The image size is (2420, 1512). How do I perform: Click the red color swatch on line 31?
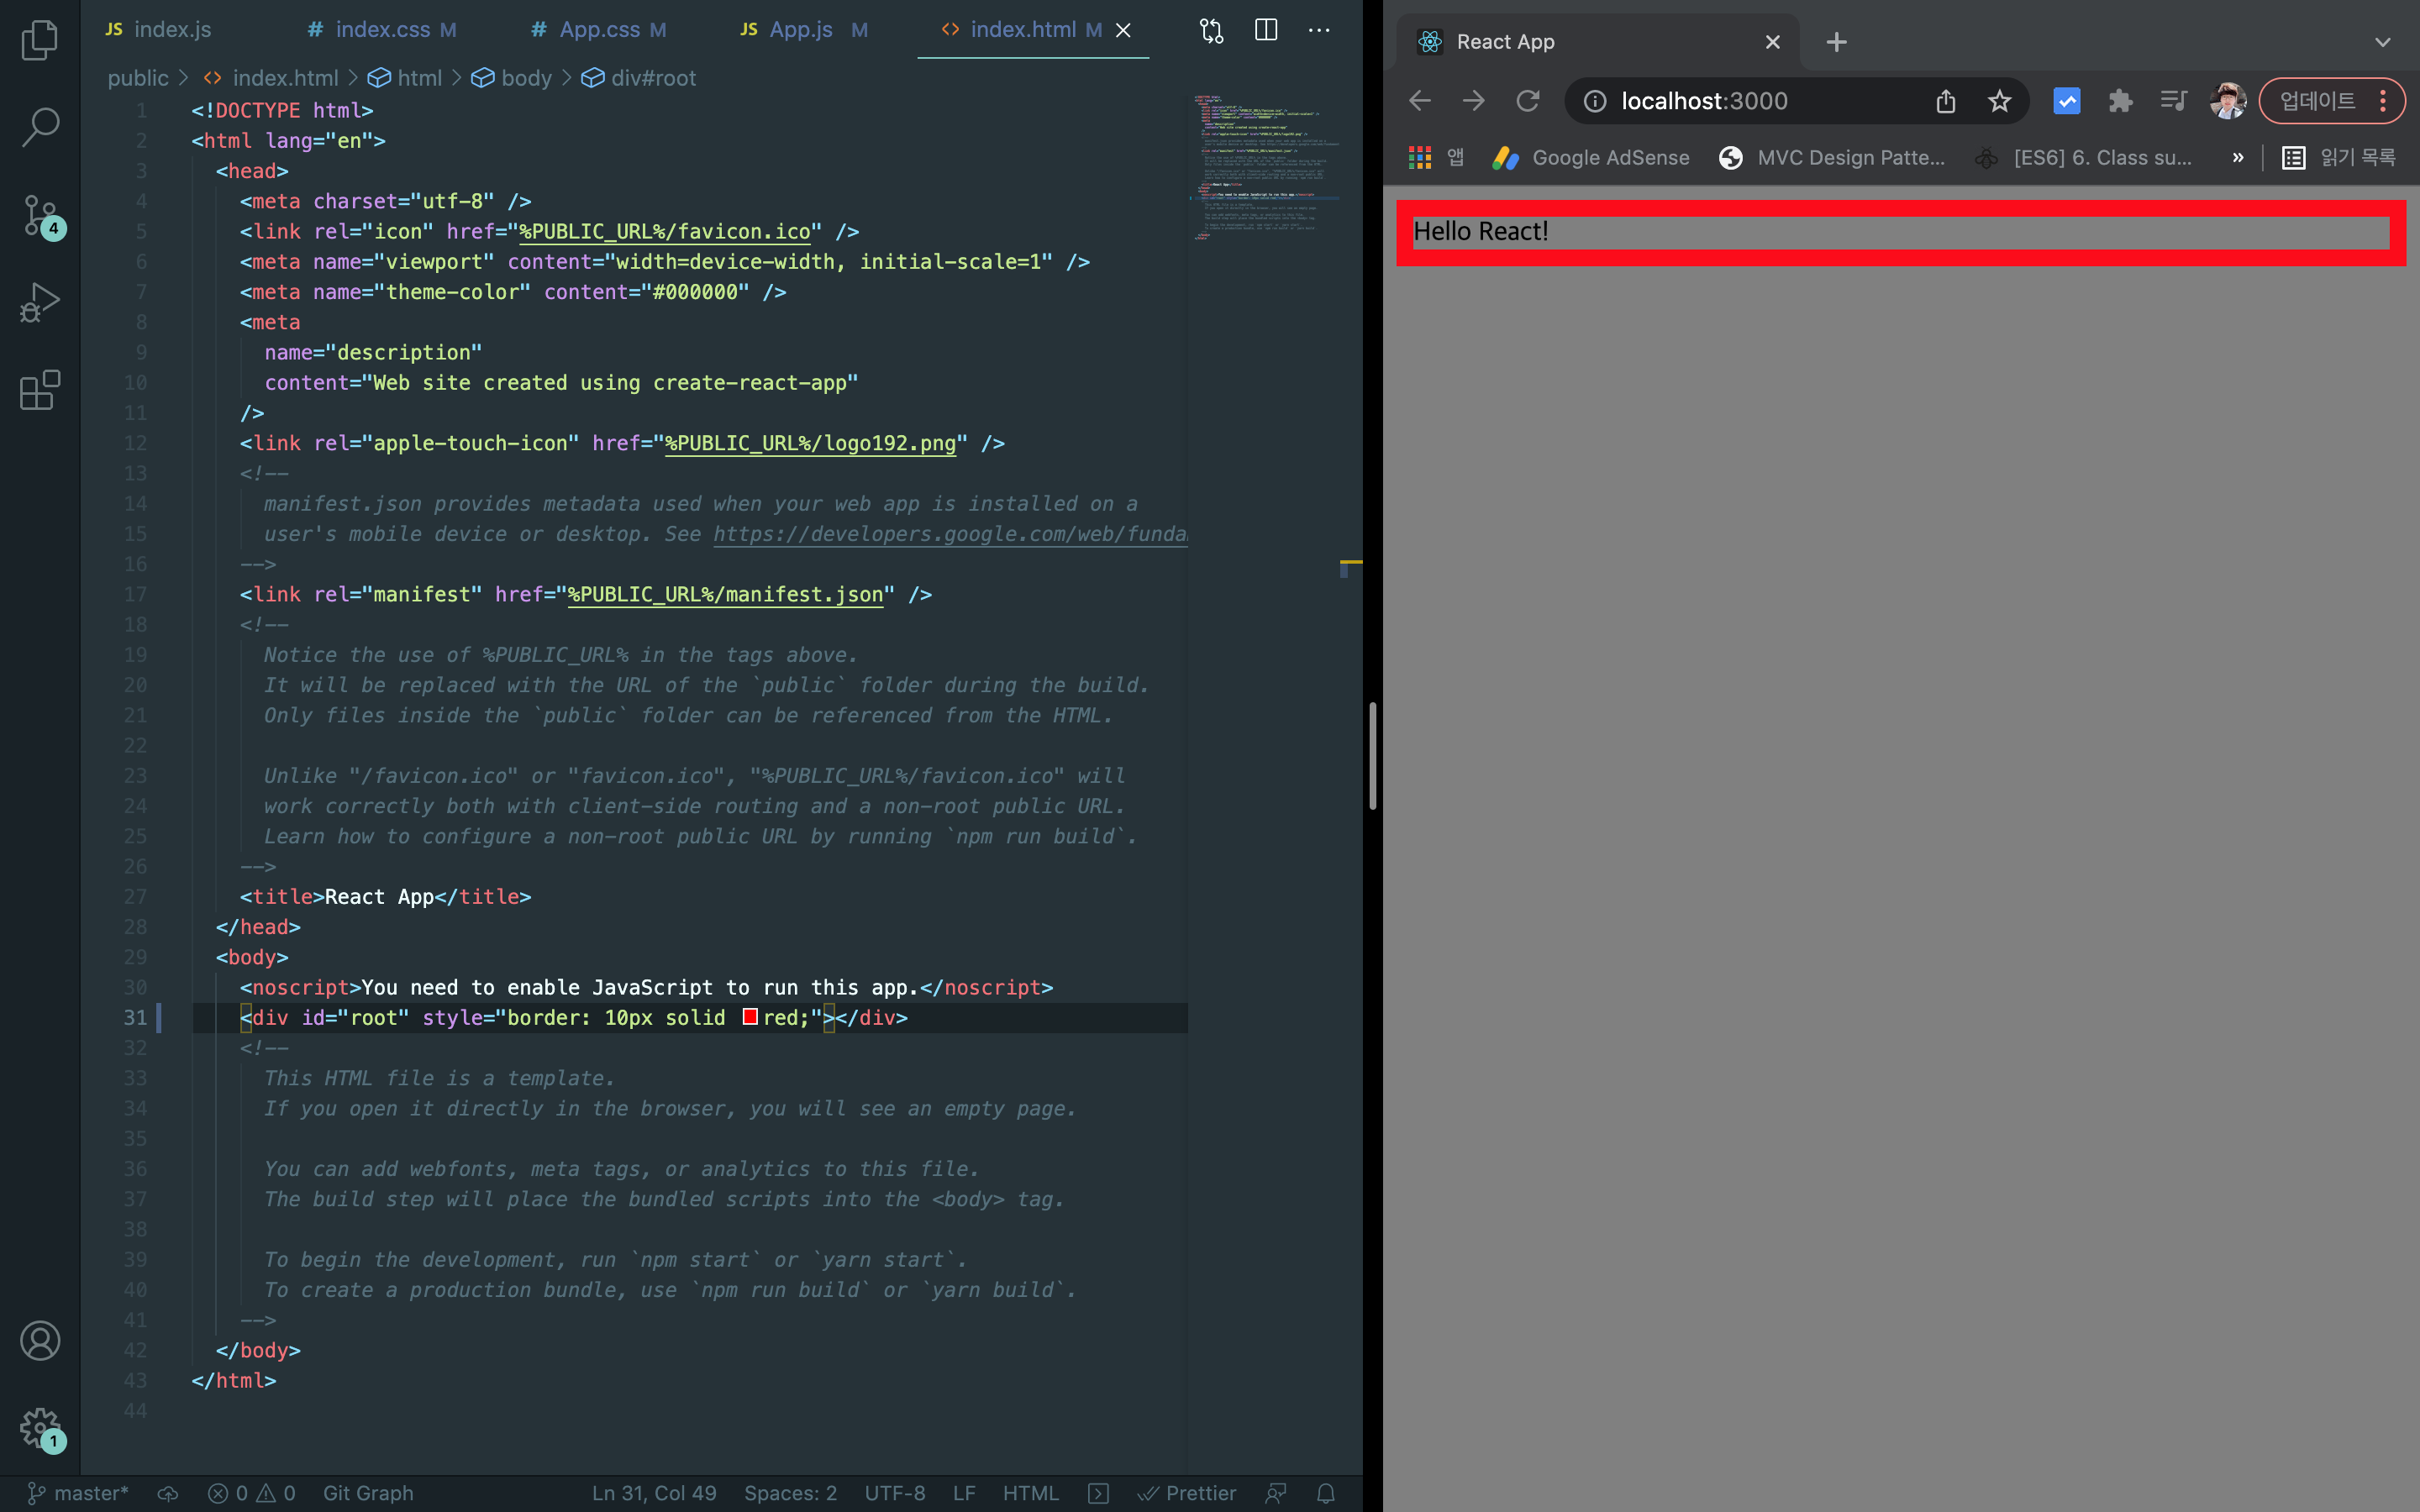750,1017
